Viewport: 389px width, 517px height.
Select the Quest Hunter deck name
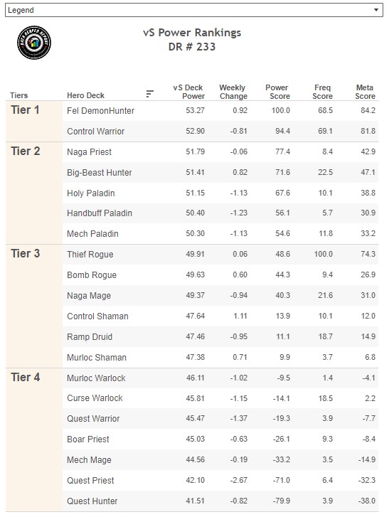(x=92, y=501)
